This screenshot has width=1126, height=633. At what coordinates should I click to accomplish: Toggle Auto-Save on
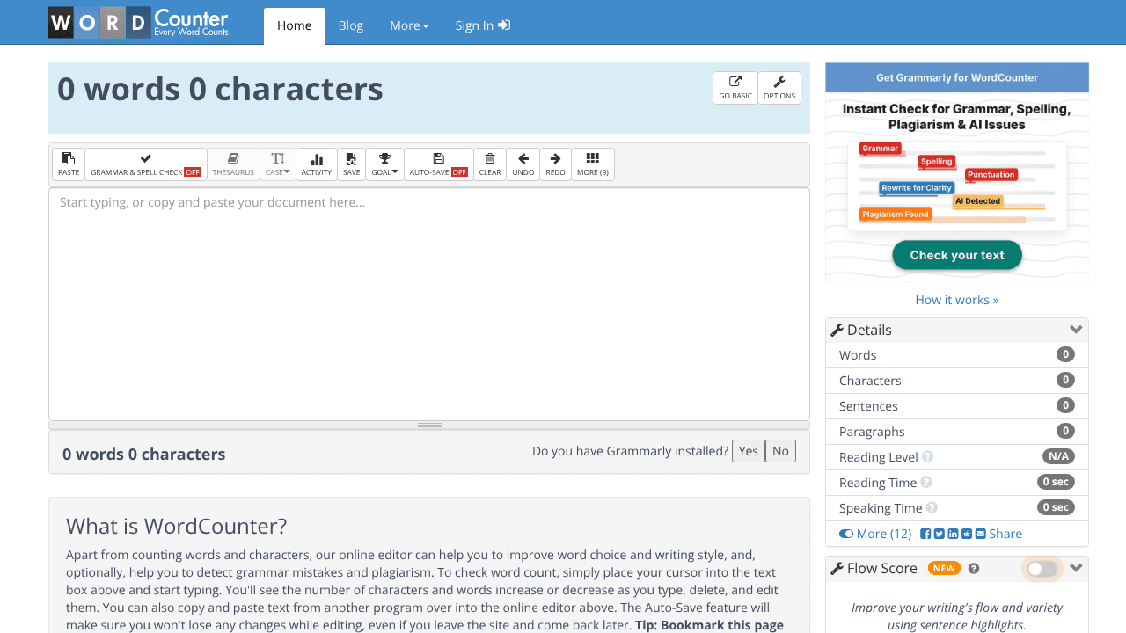pos(438,164)
